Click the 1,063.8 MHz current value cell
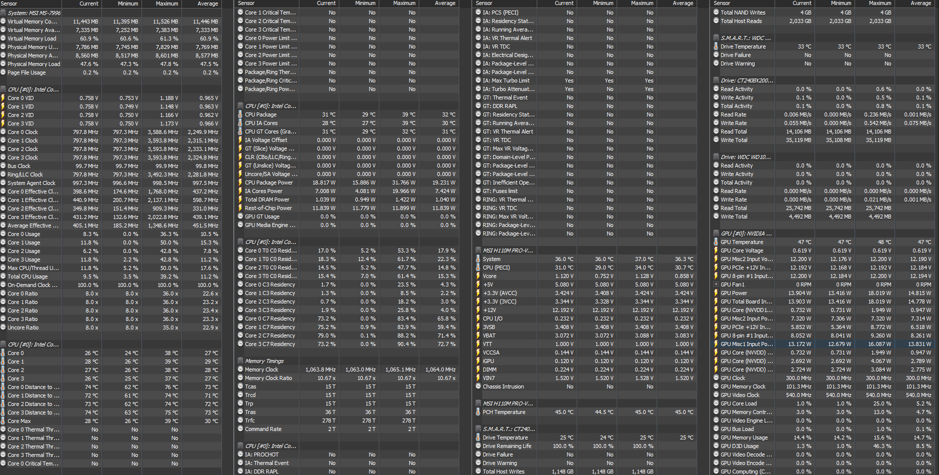 pos(319,369)
